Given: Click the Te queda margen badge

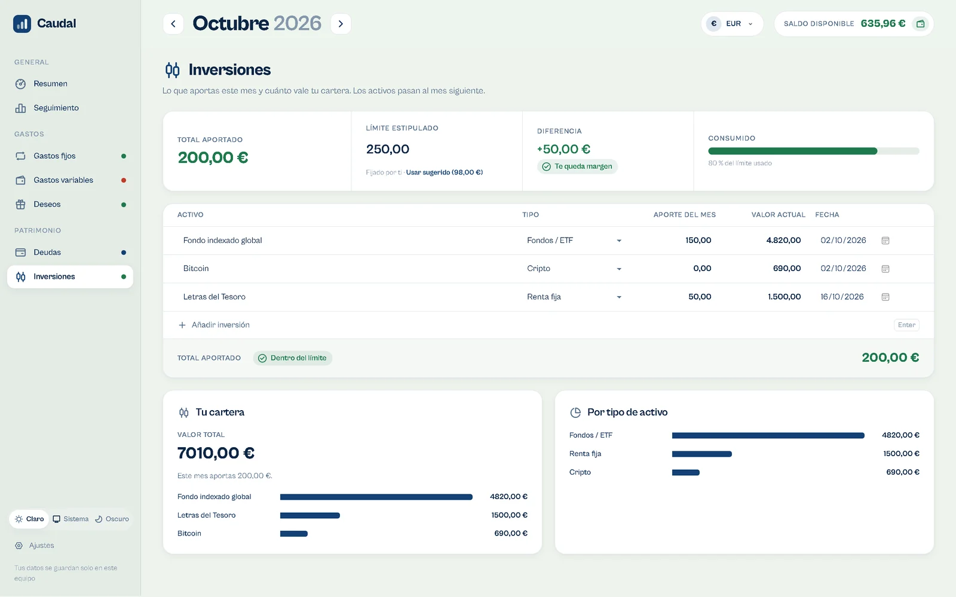Looking at the screenshot, I should (577, 167).
